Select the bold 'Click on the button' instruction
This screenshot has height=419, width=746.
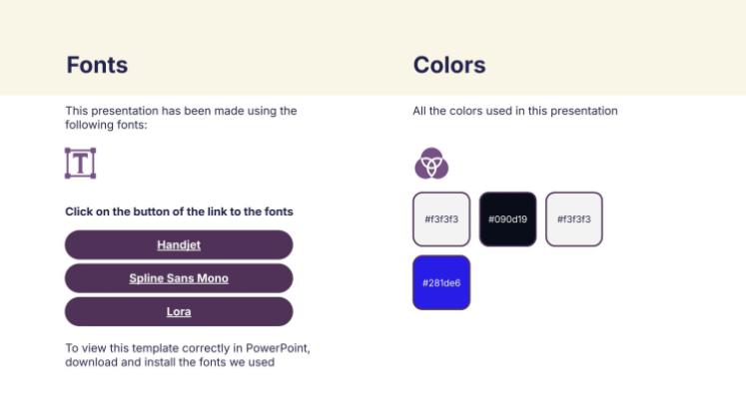(x=179, y=211)
